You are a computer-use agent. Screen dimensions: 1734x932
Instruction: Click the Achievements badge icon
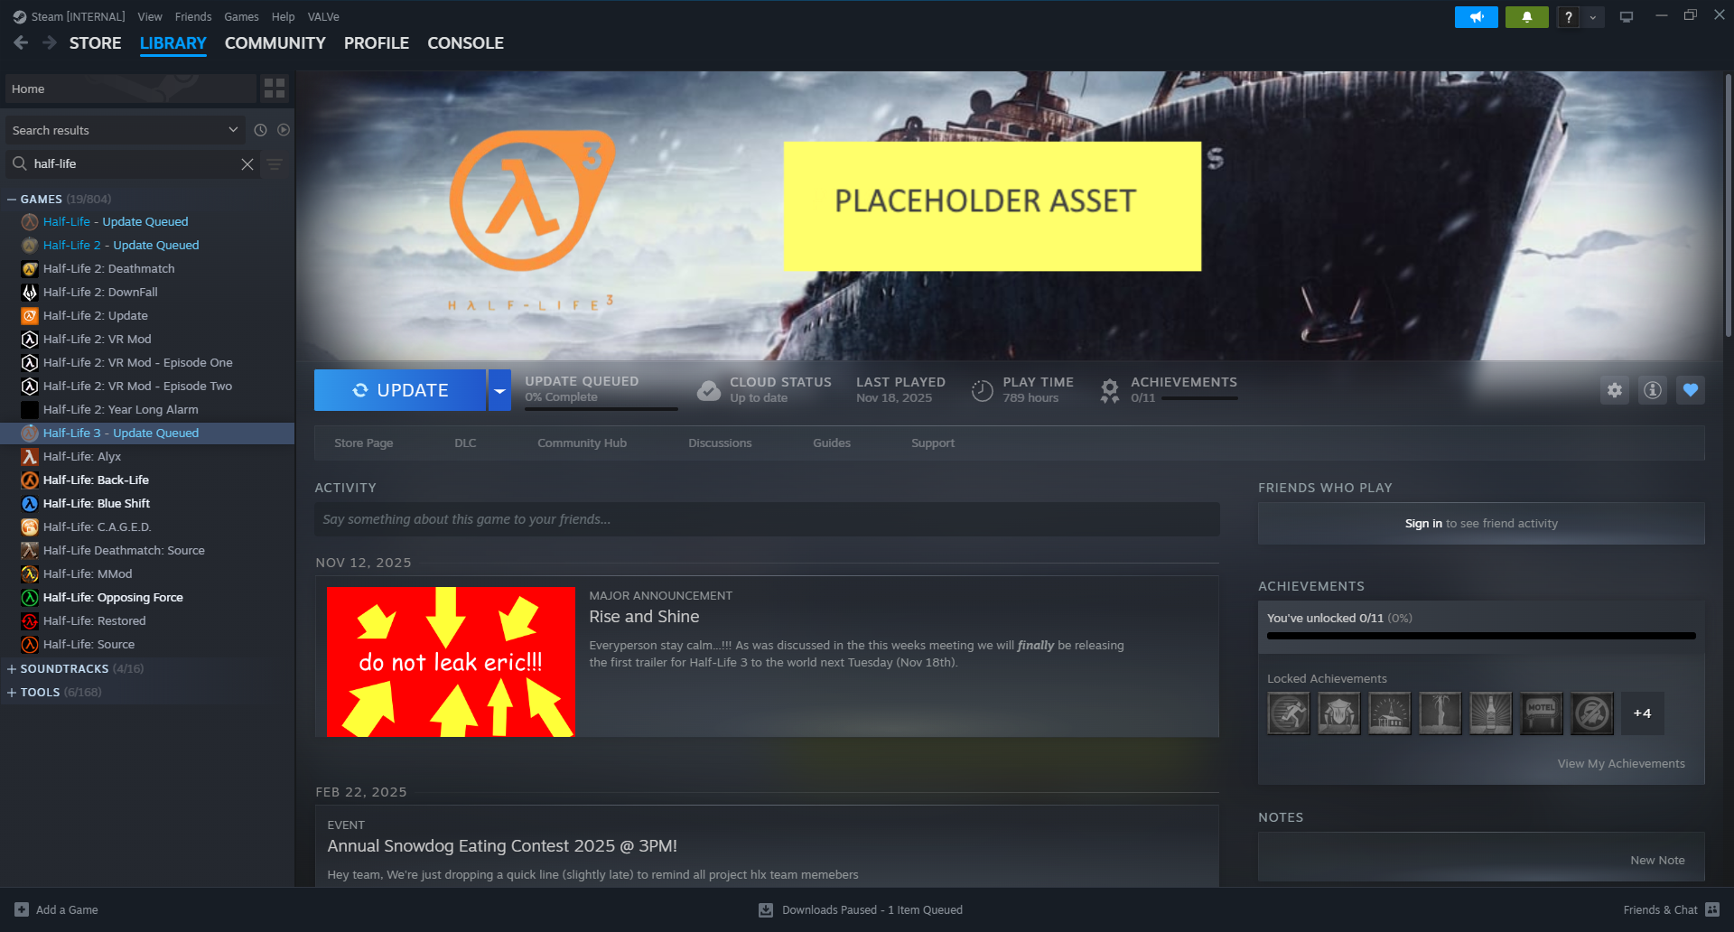click(x=1110, y=390)
